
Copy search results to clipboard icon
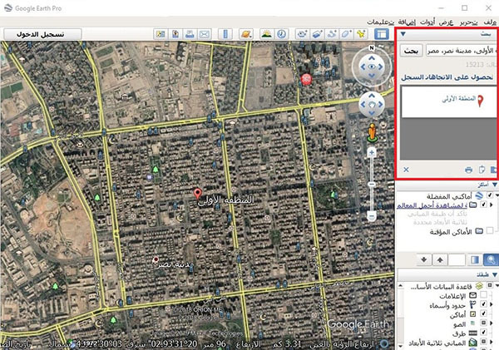point(482,170)
